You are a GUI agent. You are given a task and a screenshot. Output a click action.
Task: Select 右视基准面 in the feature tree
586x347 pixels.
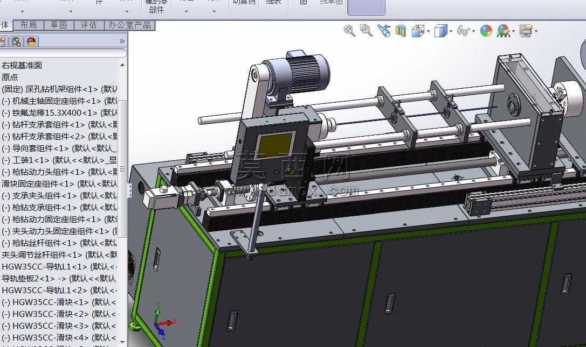coord(22,65)
